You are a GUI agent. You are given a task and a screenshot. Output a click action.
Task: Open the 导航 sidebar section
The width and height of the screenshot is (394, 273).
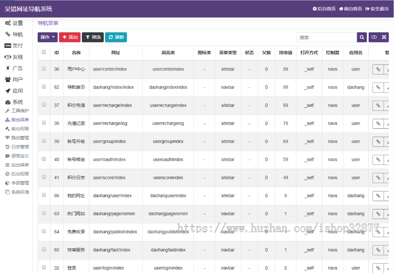click(x=14, y=35)
